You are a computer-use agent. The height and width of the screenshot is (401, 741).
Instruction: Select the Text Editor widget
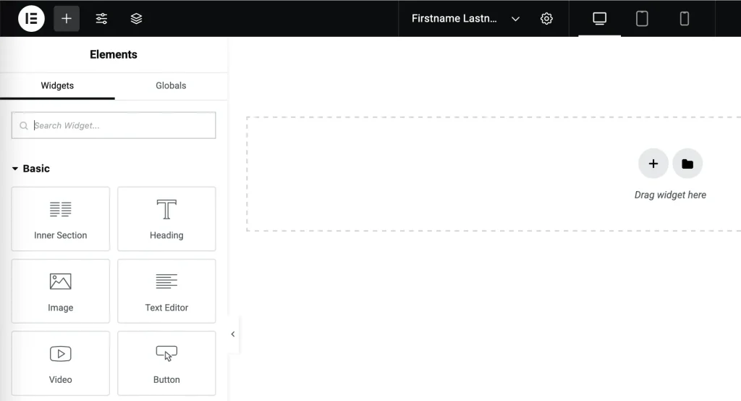(166, 291)
